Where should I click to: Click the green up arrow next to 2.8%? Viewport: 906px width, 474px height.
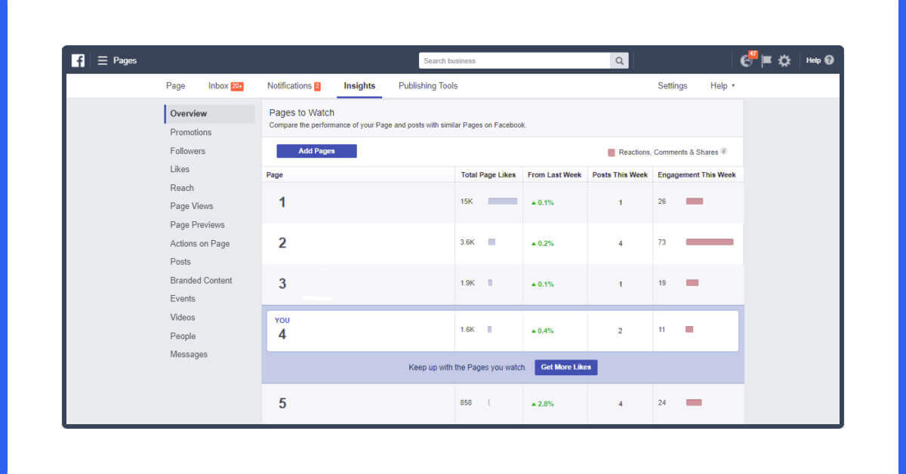pos(534,404)
